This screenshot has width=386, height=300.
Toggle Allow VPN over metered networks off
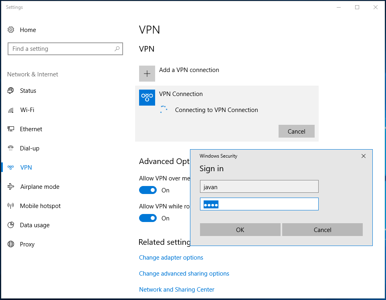click(x=148, y=190)
